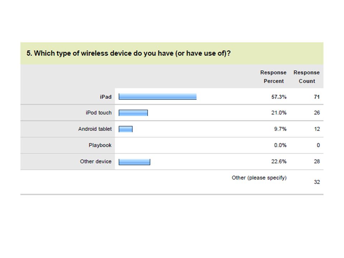Click the iPad response bar

point(158,96)
